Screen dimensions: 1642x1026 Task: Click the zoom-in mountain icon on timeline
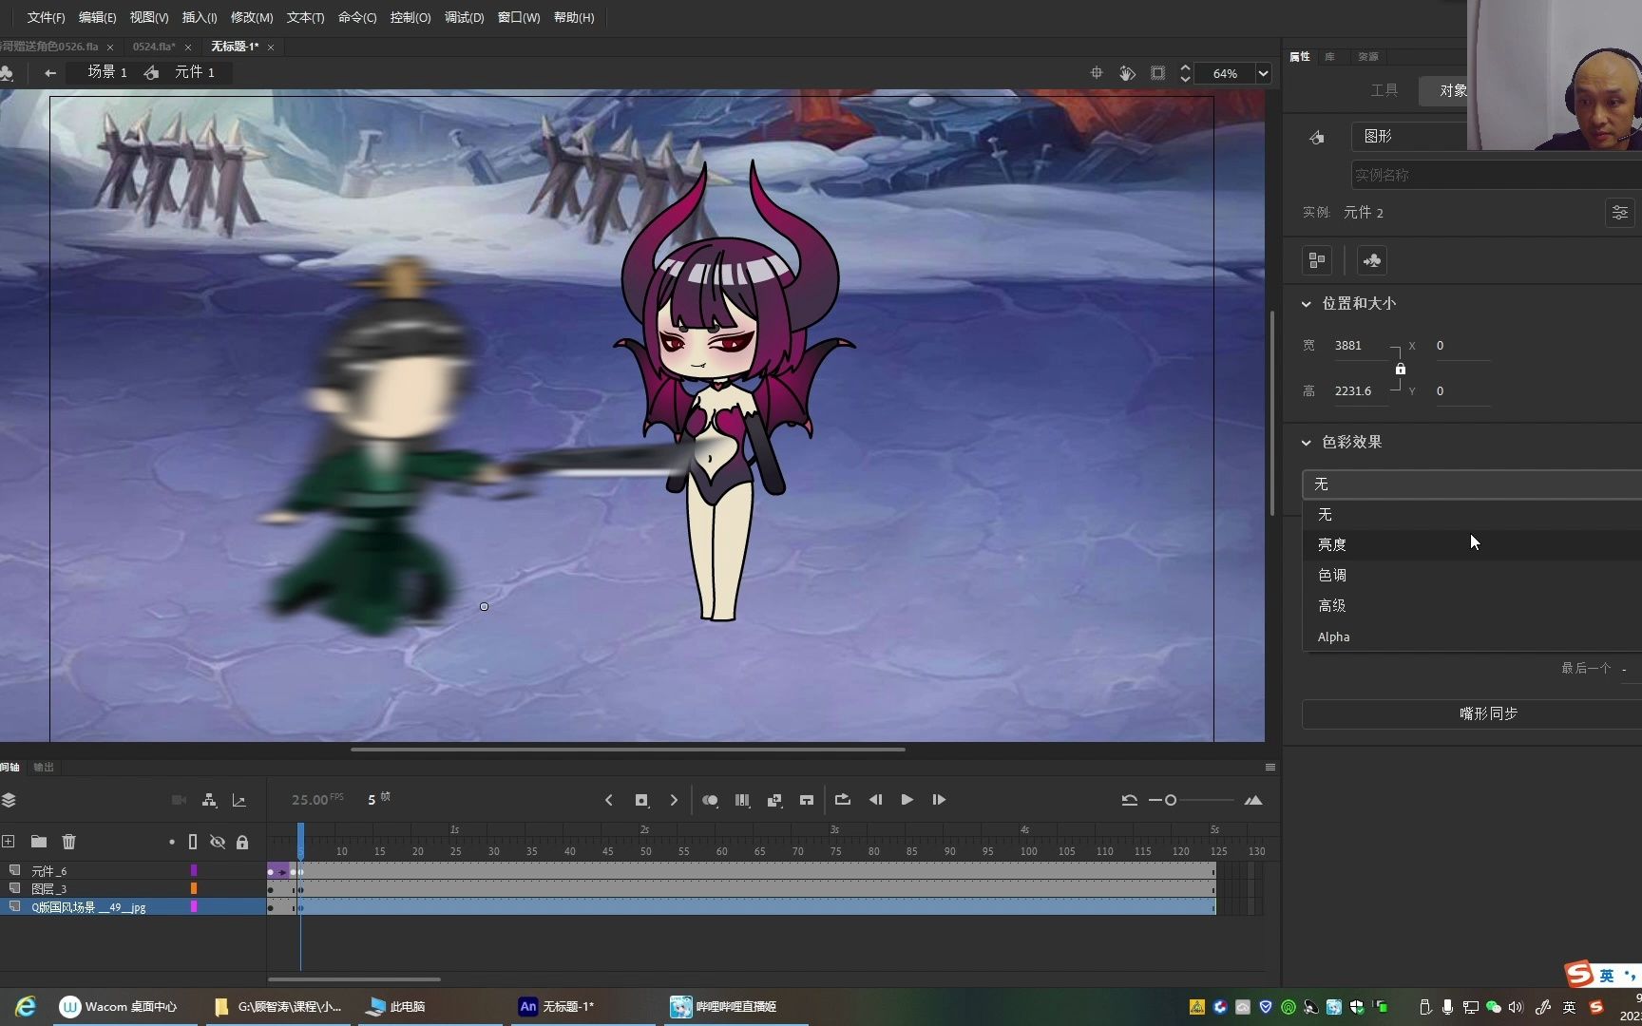pos(1253,800)
